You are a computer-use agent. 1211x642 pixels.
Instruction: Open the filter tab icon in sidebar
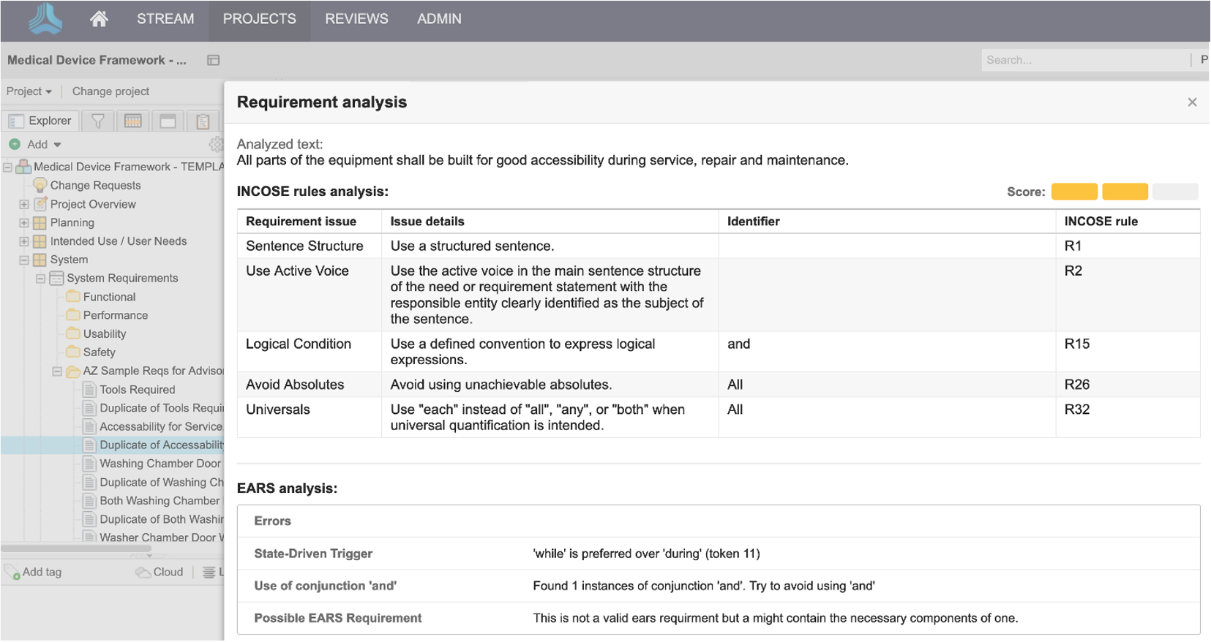(97, 121)
